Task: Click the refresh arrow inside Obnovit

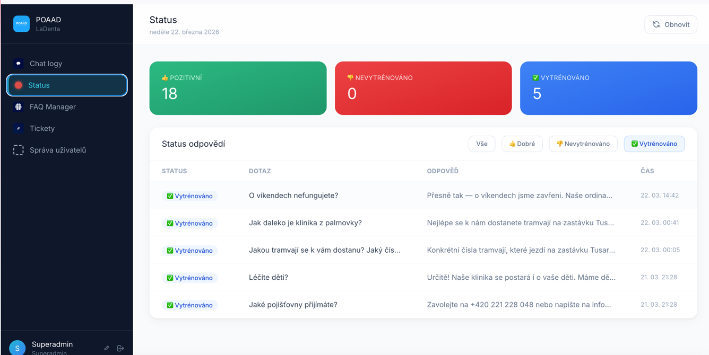Action: [x=656, y=24]
